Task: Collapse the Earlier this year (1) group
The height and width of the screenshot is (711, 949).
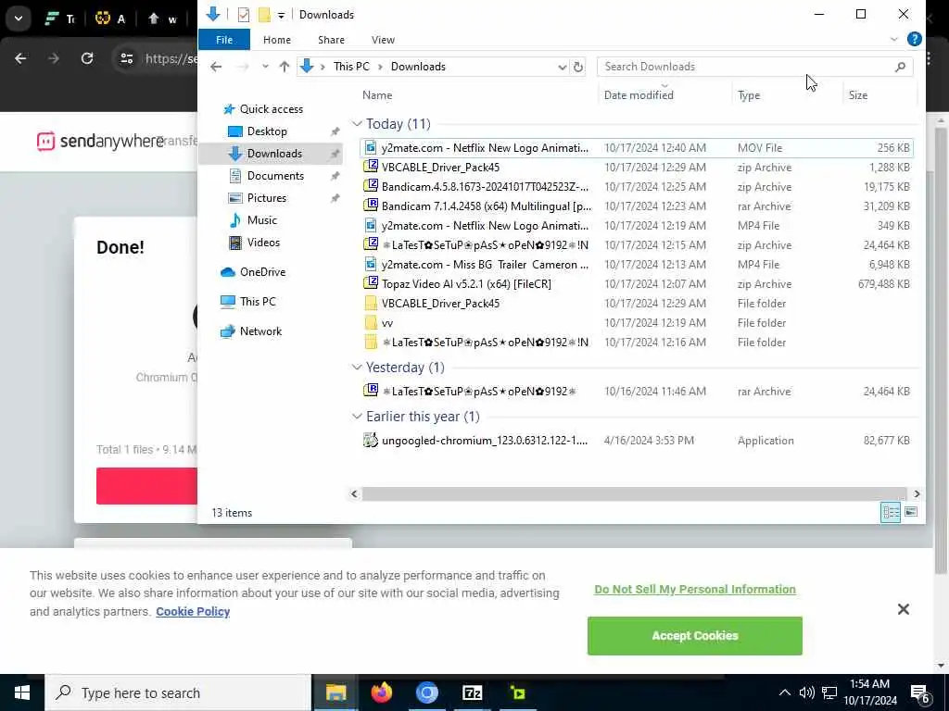Action: 357,417
